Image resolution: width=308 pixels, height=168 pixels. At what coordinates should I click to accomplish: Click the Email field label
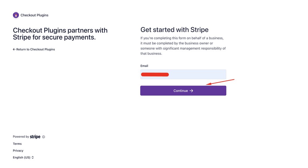tap(144, 66)
